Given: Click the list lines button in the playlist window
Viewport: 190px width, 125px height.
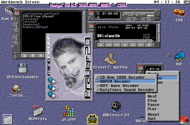Looking at the screenshot, I should coord(41,56).
